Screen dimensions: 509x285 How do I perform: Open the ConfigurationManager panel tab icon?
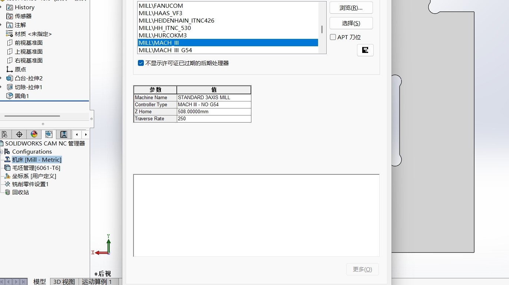pos(5,134)
